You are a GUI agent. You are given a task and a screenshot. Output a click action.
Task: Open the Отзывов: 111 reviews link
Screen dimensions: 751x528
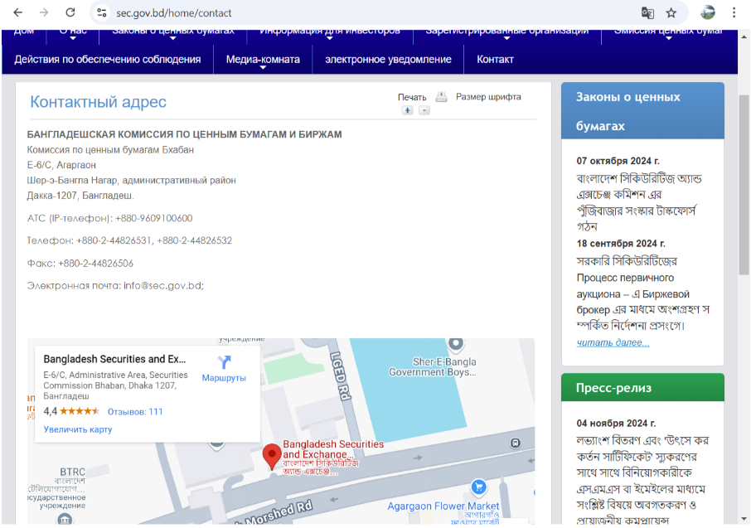point(135,412)
